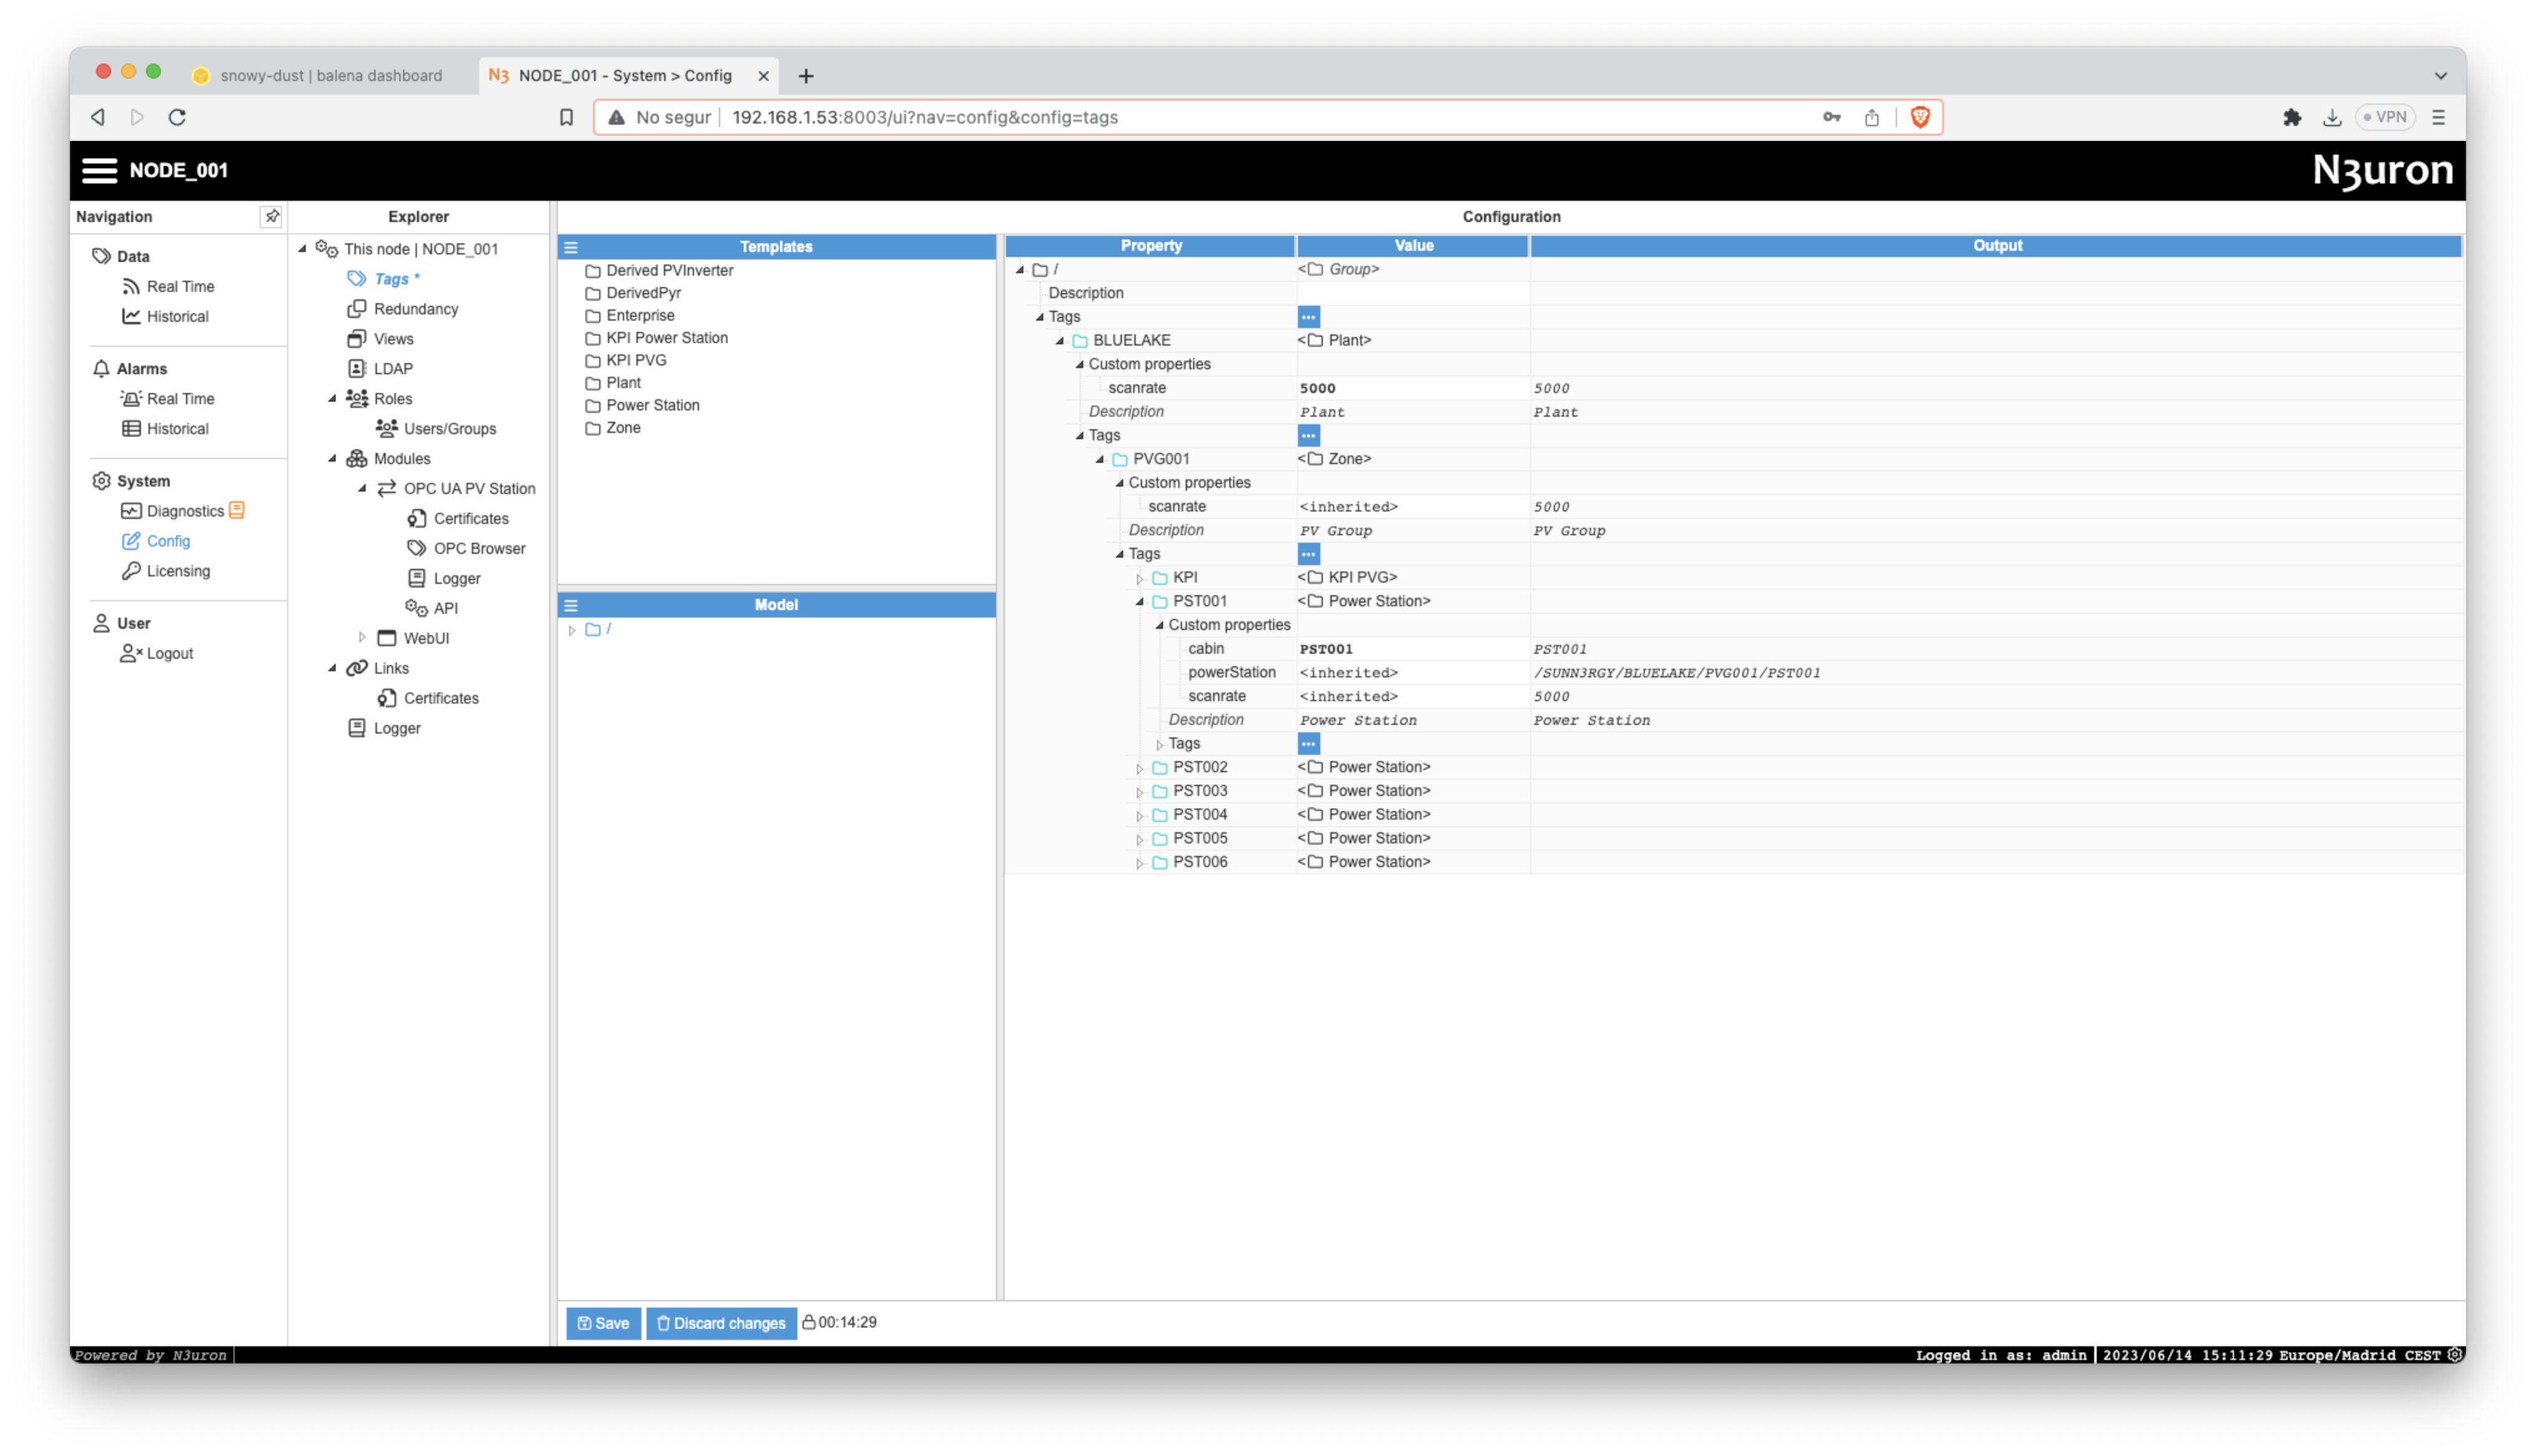This screenshot has height=1456, width=2536.
Task: Switch to the balena dashboard tab
Action: click(x=330, y=76)
